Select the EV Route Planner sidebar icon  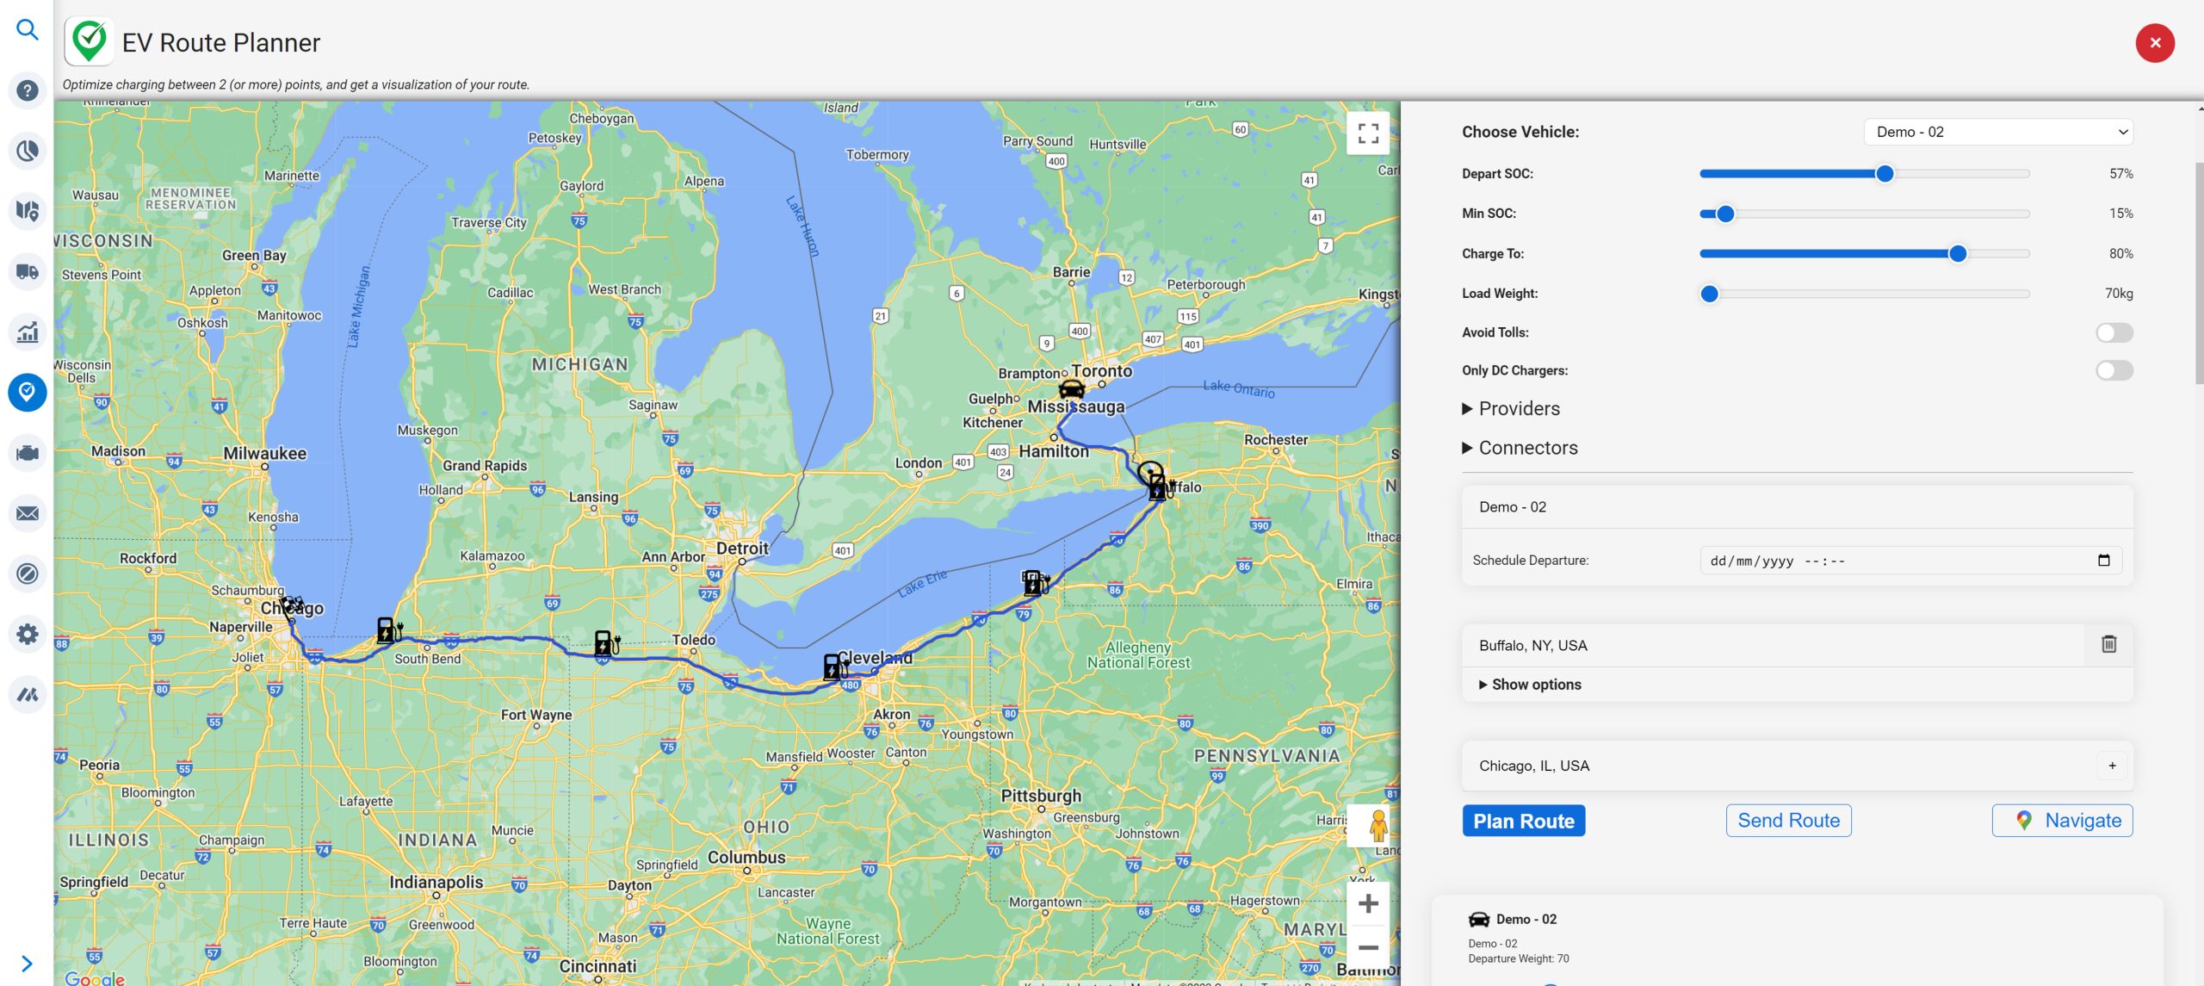click(x=28, y=392)
